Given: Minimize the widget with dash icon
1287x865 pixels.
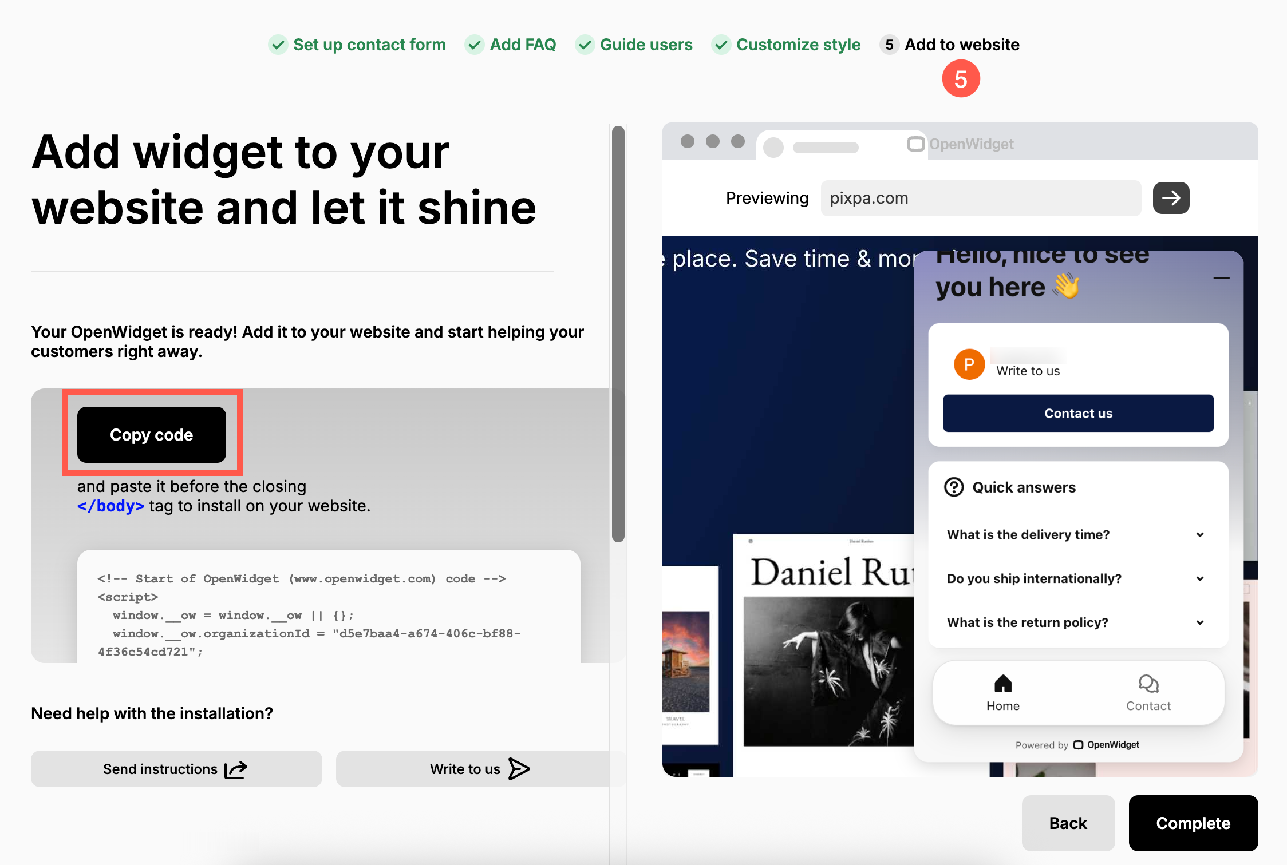Looking at the screenshot, I should click(1221, 278).
